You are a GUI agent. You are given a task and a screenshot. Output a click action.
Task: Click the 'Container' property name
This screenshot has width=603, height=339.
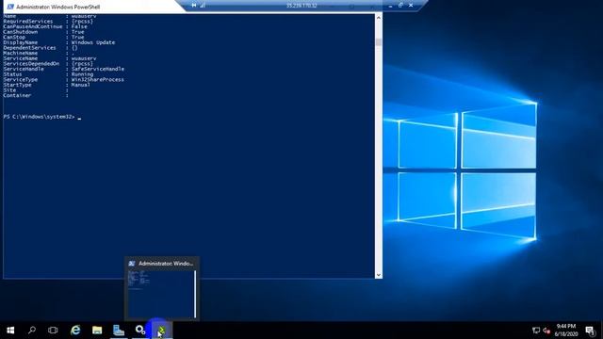pos(17,95)
